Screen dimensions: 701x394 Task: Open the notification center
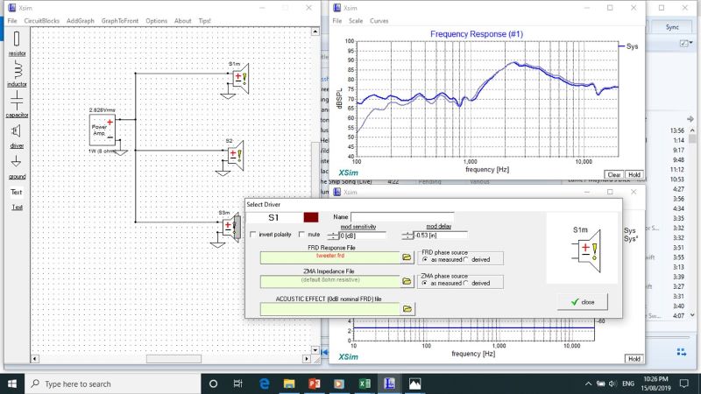[x=683, y=383]
